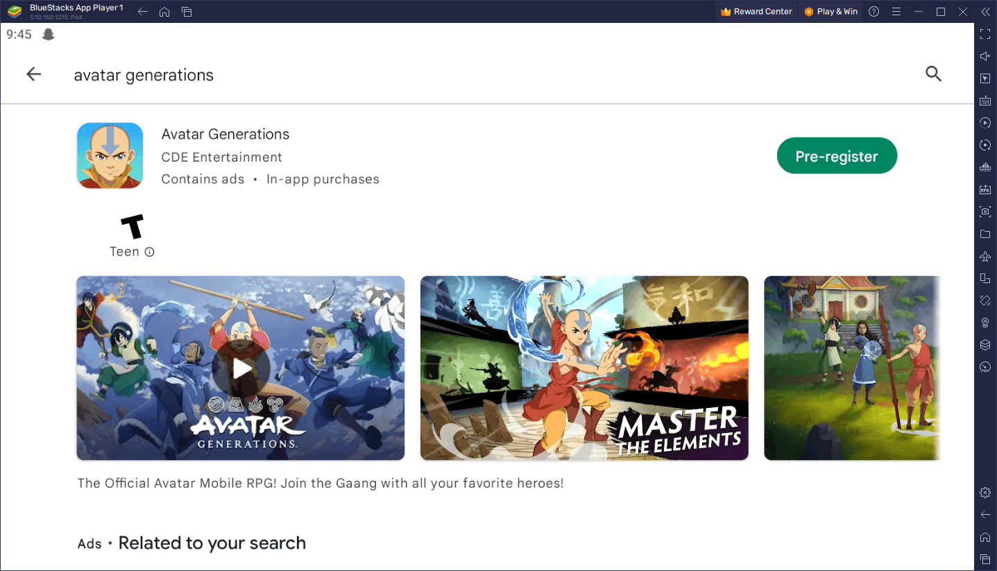Click BlueStacks title bar back arrow
Viewport: 997px width, 571px height.
[142, 12]
